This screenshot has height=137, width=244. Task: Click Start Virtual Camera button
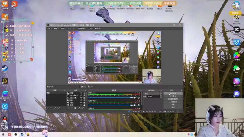coord(173,99)
